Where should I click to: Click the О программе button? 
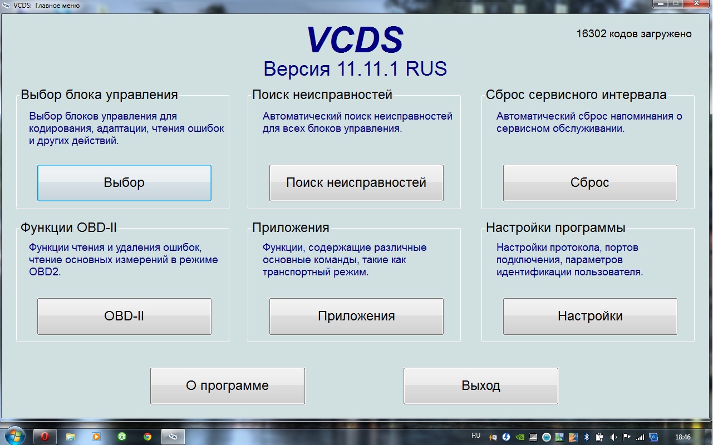click(x=227, y=385)
